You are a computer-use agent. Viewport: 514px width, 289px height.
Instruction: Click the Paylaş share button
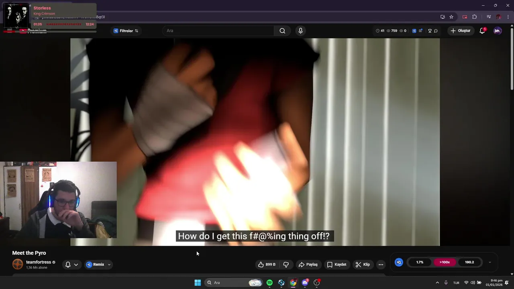pos(308,265)
